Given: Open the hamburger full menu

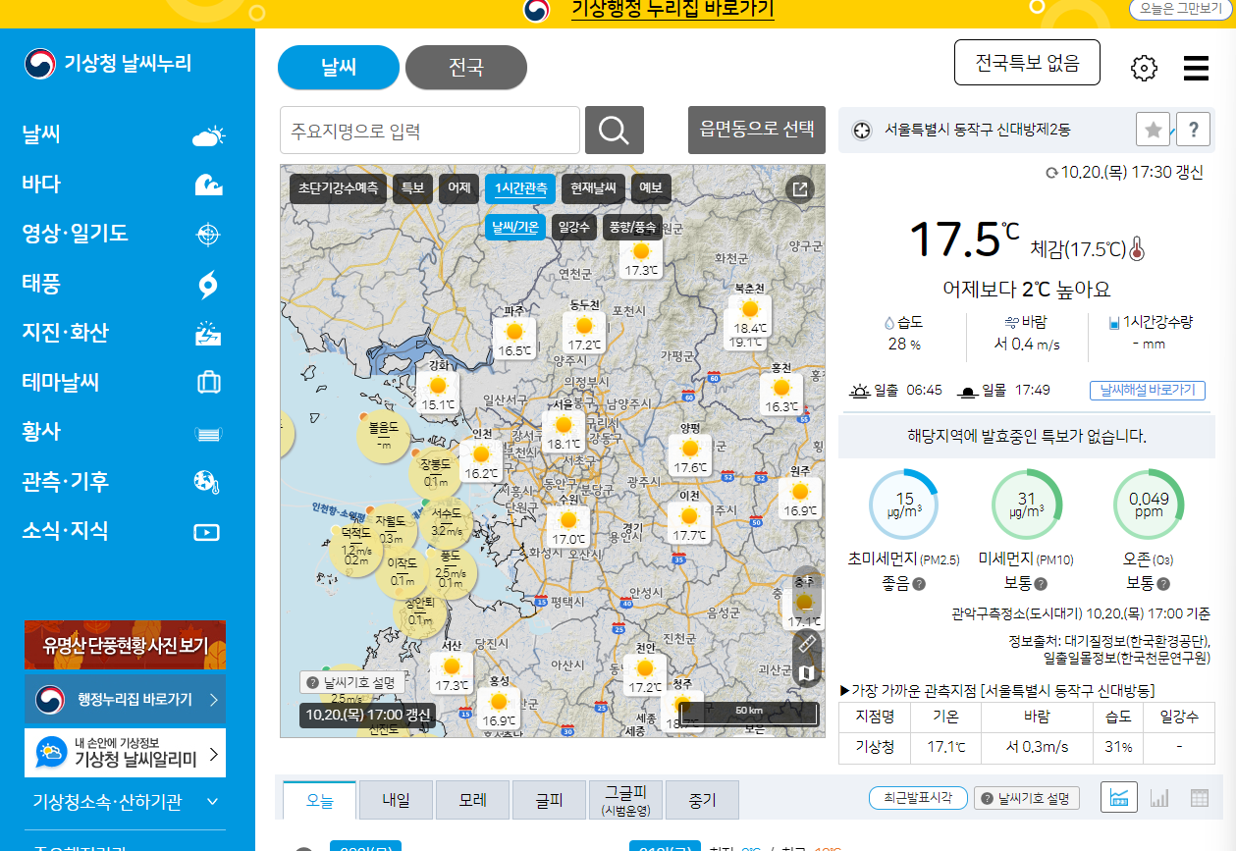Looking at the screenshot, I should [1196, 68].
